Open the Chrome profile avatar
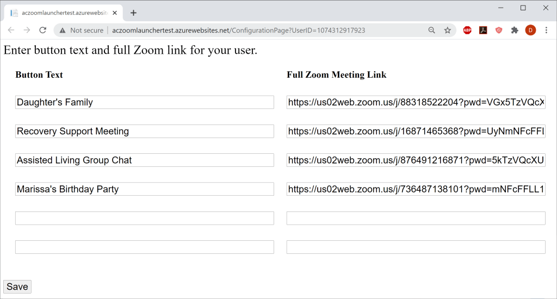The width and height of the screenshot is (557, 299). tap(530, 30)
